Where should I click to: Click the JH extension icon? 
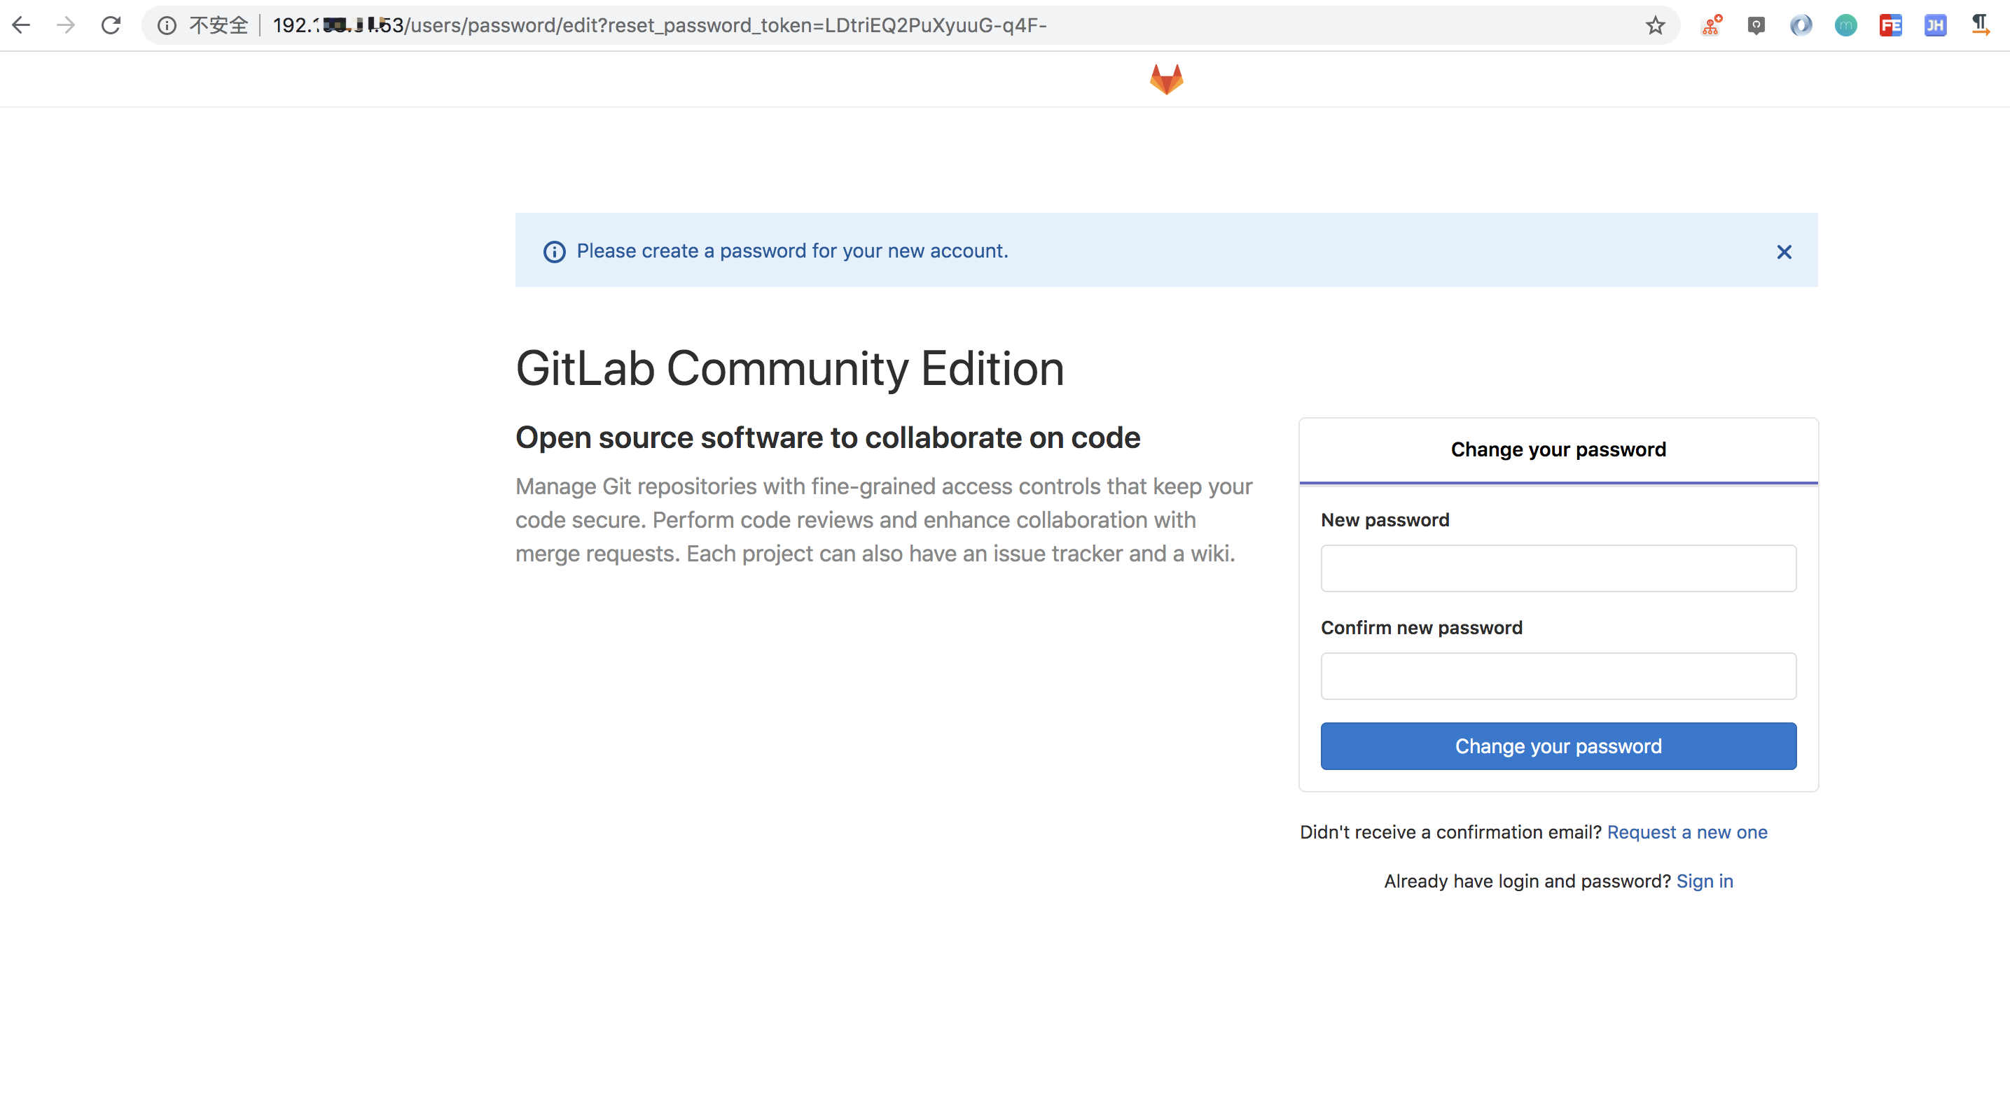point(1935,25)
